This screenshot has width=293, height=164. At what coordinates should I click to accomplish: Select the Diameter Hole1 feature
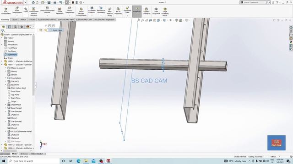[x=20, y=132]
